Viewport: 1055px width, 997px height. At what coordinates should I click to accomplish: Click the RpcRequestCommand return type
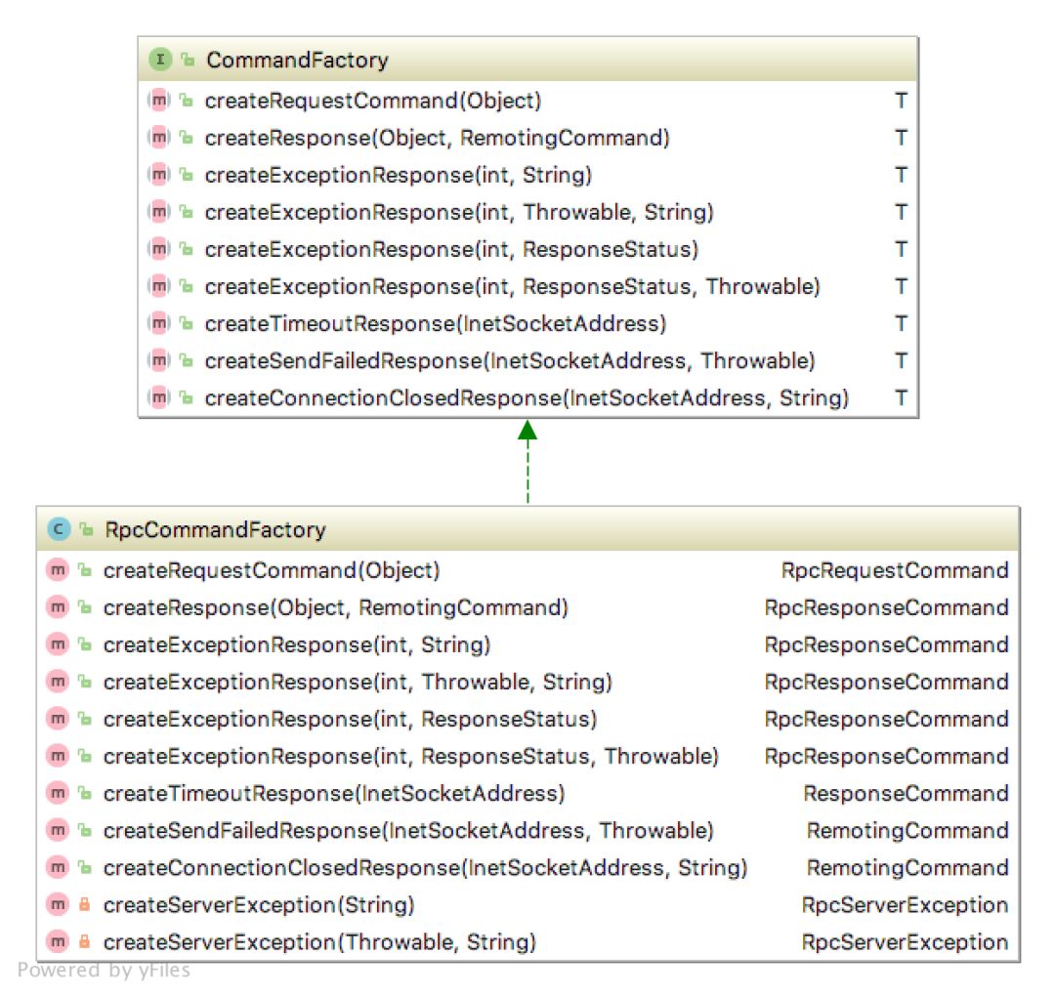(x=895, y=570)
